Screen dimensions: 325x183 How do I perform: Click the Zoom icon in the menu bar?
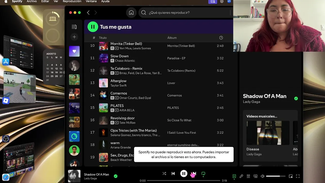tap(229, 1)
